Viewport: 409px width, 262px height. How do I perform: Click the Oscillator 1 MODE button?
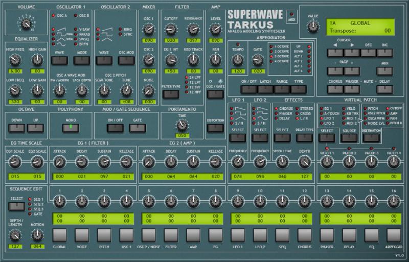82,60
